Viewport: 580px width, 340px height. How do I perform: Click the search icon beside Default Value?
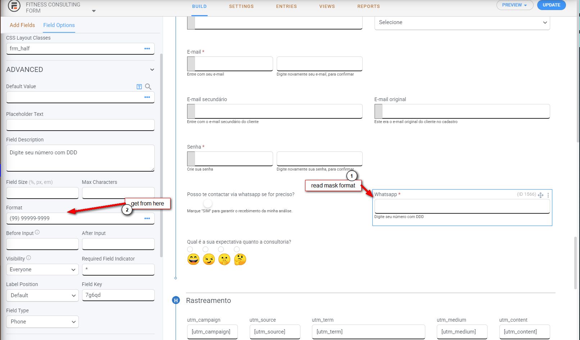(x=148, y=87)
